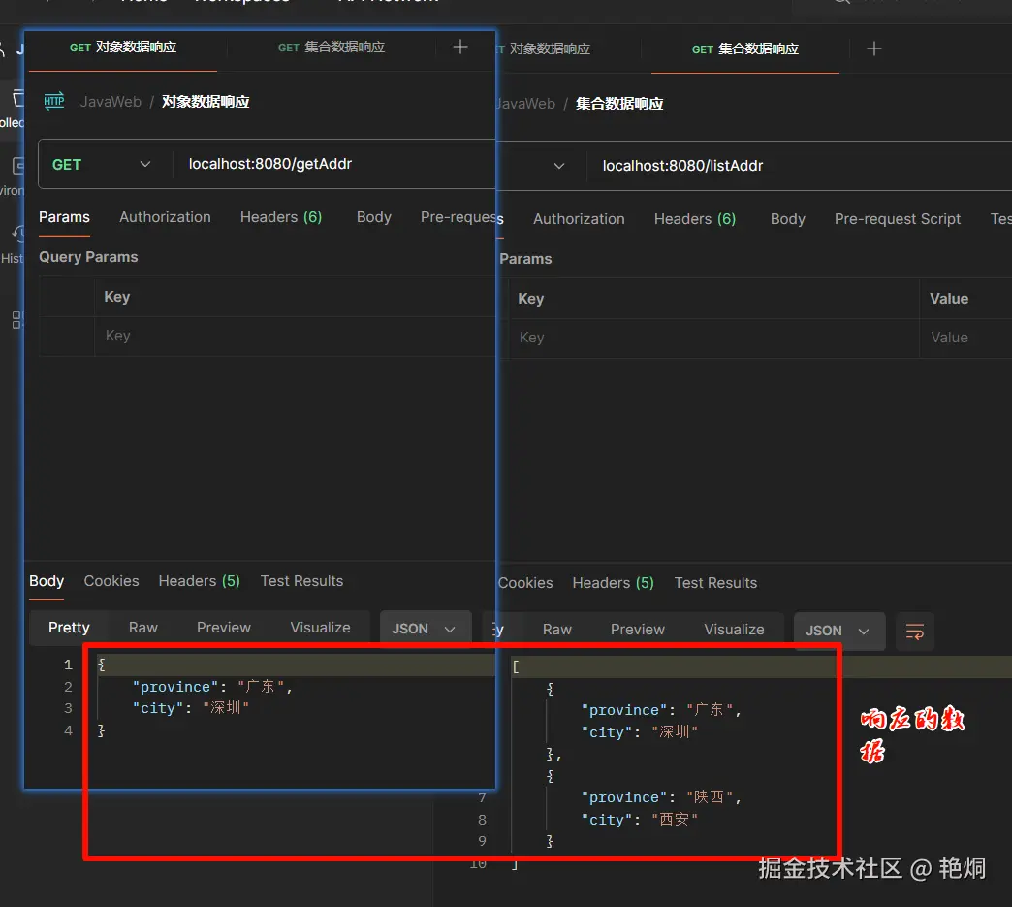
Task: Open Body request tab in front window
Action: click(x=374, y=217)
